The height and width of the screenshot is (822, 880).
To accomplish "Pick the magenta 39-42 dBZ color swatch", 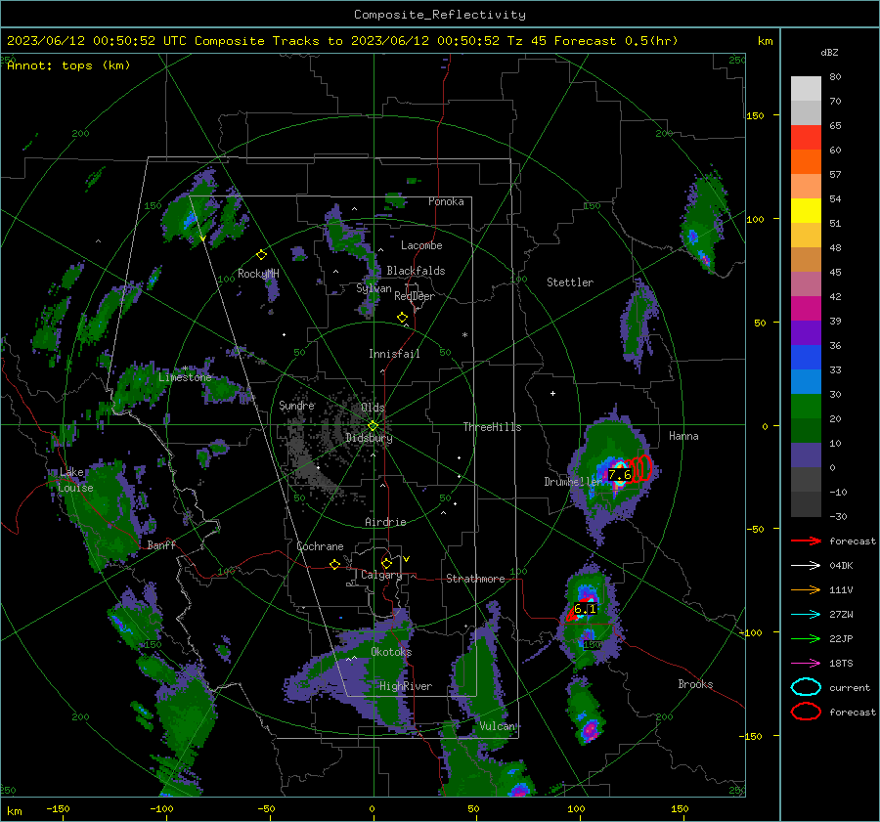I will click(x=806, y=309).
